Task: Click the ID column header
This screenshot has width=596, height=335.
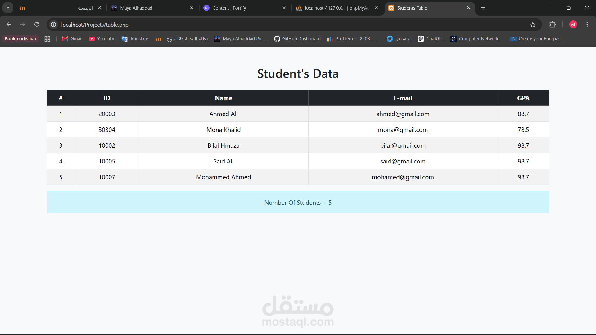Action: tap(107, 98)
